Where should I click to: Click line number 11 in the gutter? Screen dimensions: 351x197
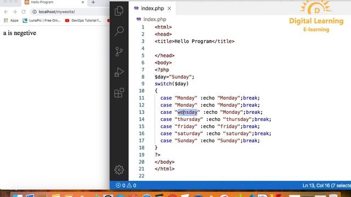click(141, 98)
